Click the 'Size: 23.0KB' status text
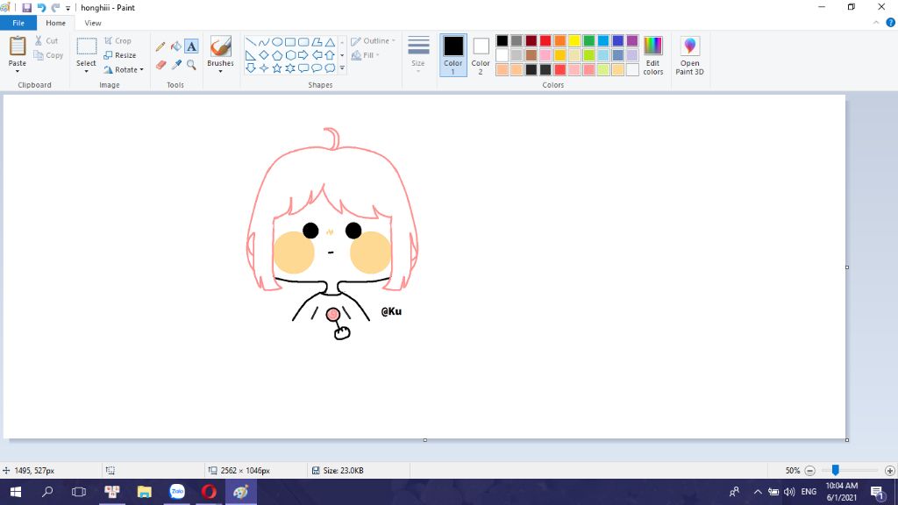Viewport: 898px width, 505px height. click(343, 471)
